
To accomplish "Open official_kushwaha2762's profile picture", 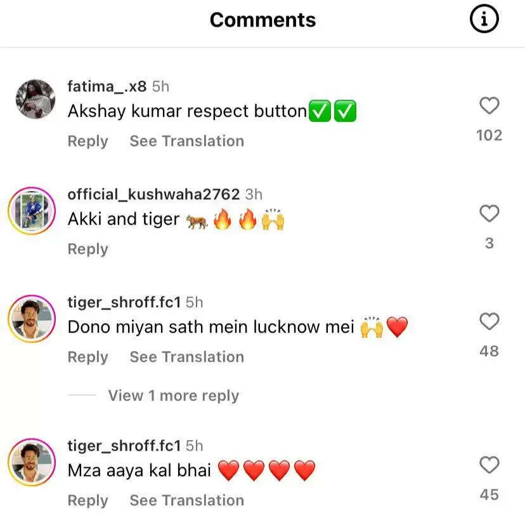I will point(32,210).
